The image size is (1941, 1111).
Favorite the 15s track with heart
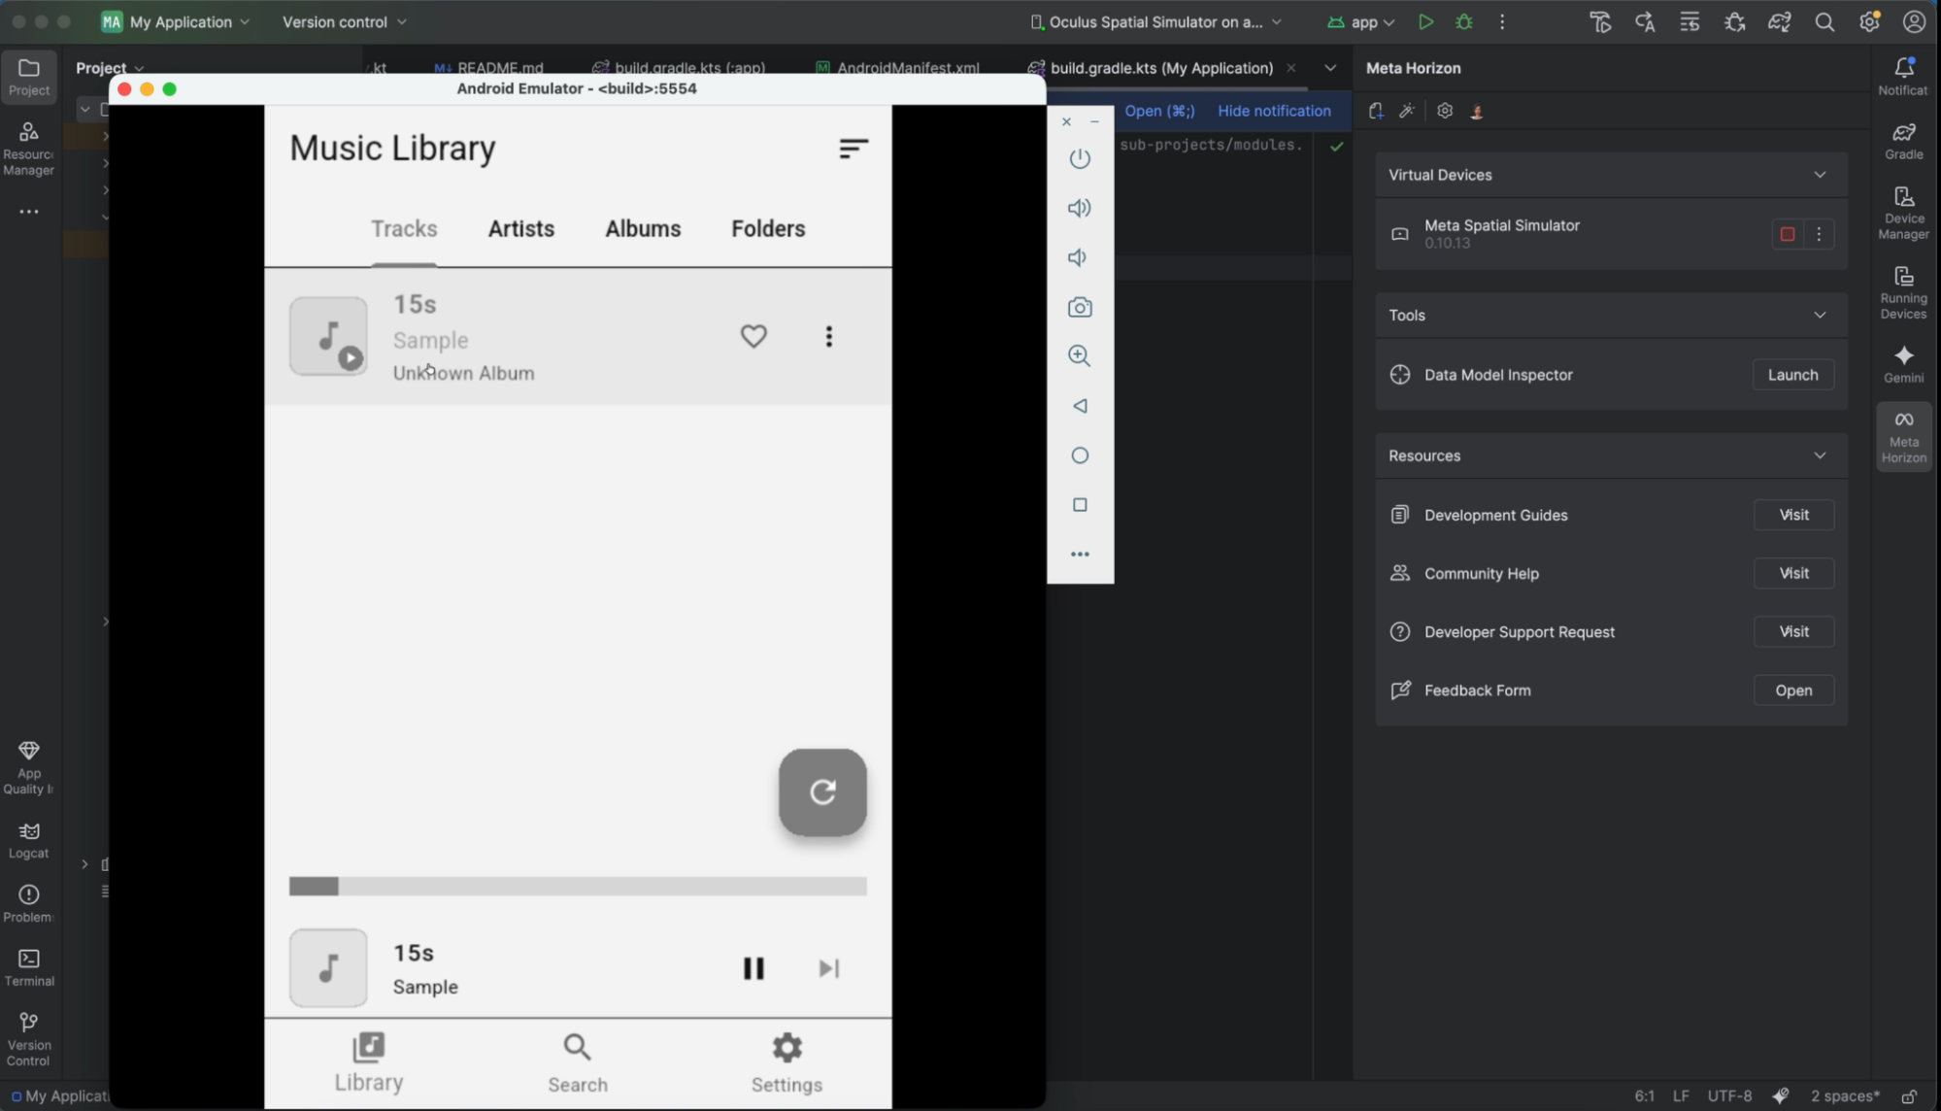coord(753,336)
